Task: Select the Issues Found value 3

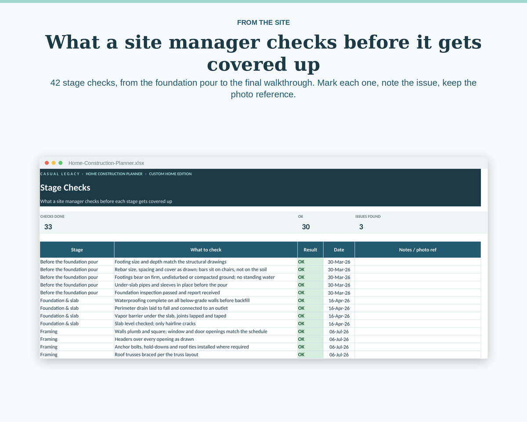Action: click(361, 227)
